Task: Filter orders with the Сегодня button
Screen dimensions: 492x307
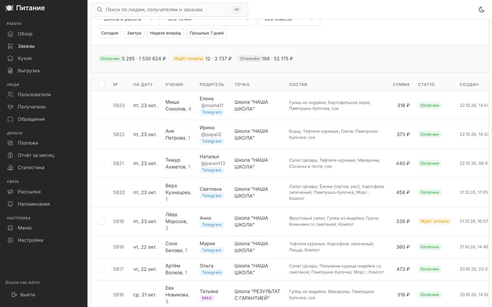Action: tap(110, 33)
